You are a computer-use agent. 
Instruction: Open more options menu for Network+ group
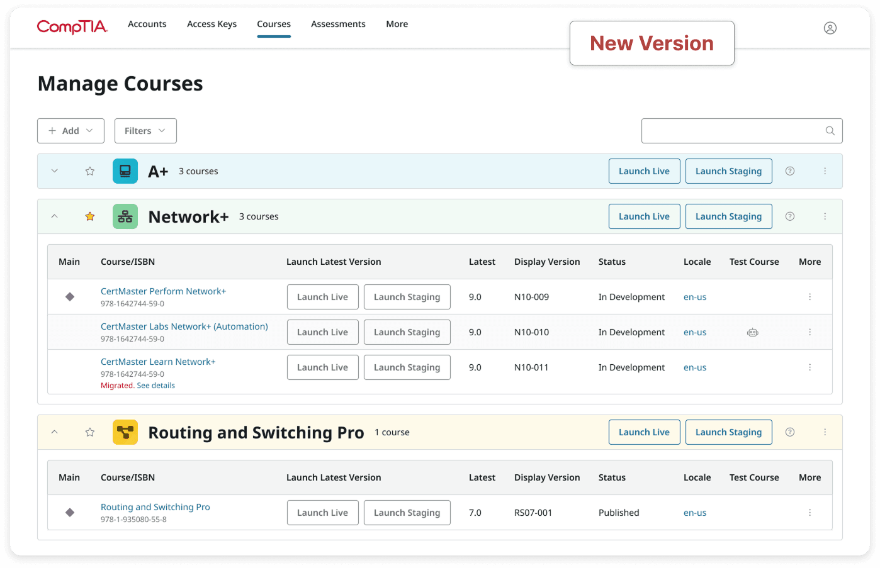pyautogui.click(x=825, y=216)
